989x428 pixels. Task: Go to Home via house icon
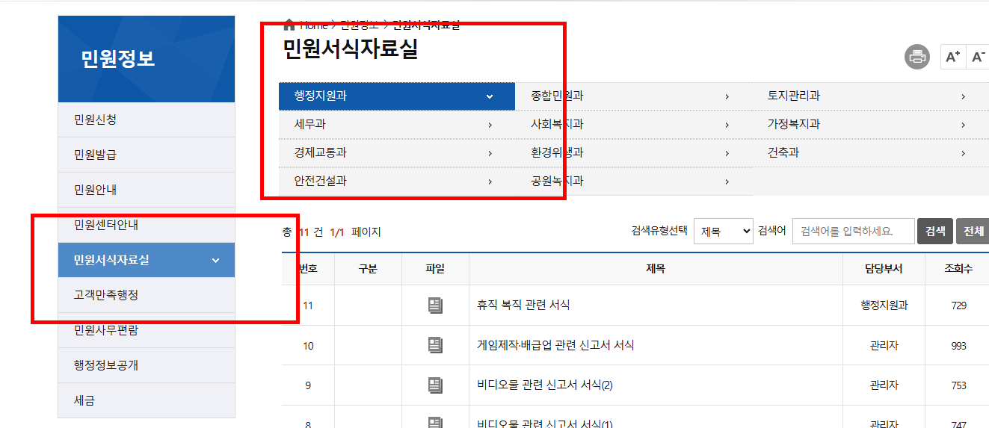[289, 25]
